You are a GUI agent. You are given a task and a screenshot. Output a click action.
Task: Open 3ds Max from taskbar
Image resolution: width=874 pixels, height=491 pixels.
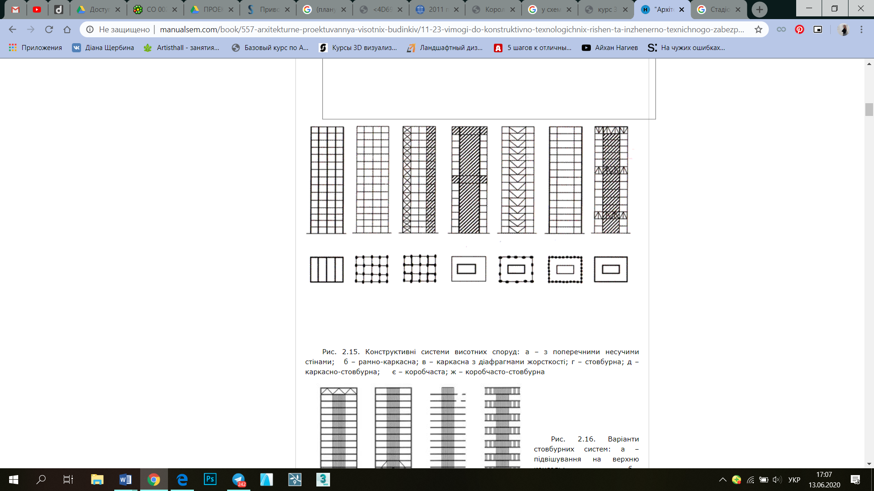point(323,480)
